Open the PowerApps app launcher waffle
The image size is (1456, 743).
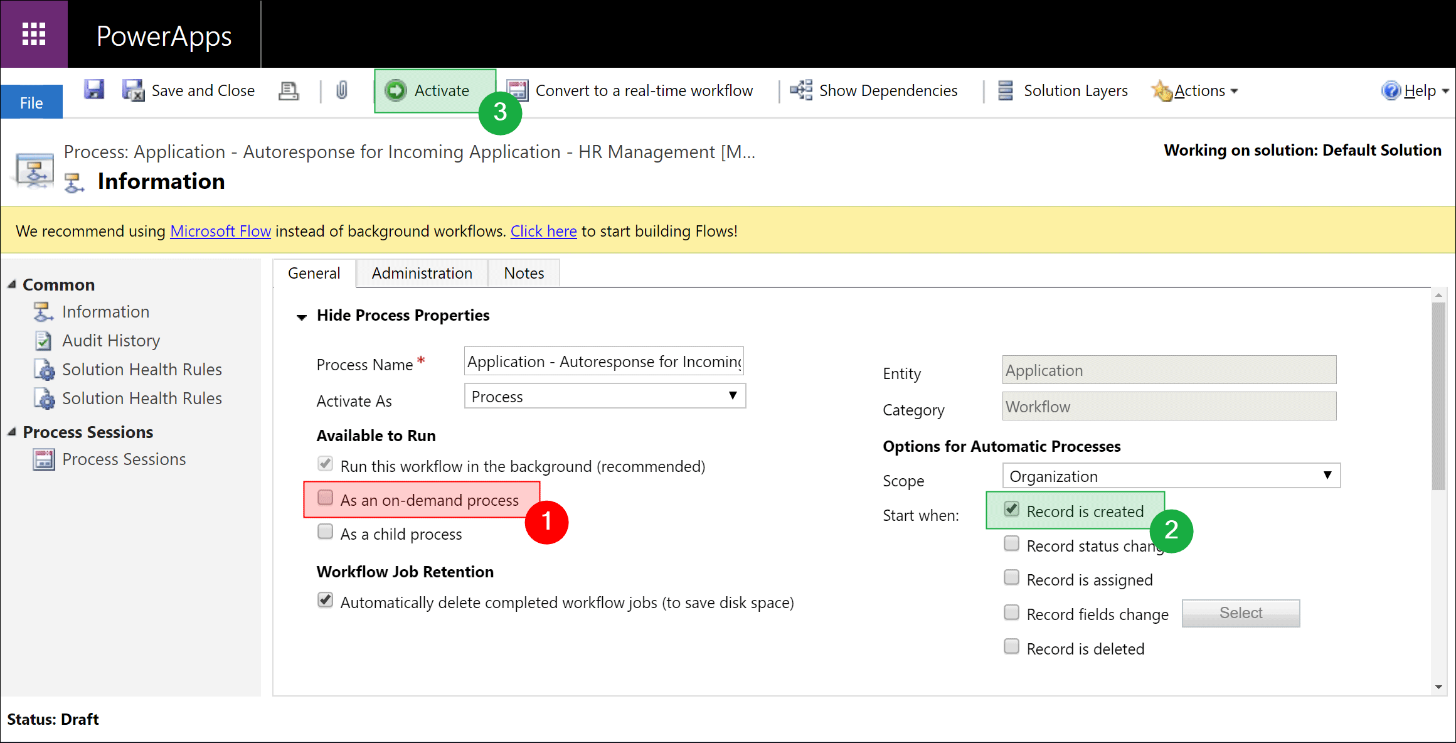[x=34, y=34]
